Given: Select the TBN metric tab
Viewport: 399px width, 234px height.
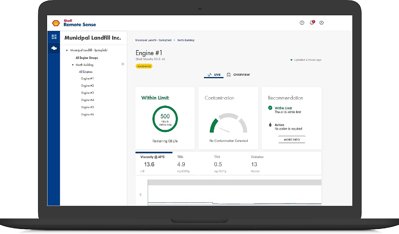Looking at the screenshot, I should coord(181,162).
